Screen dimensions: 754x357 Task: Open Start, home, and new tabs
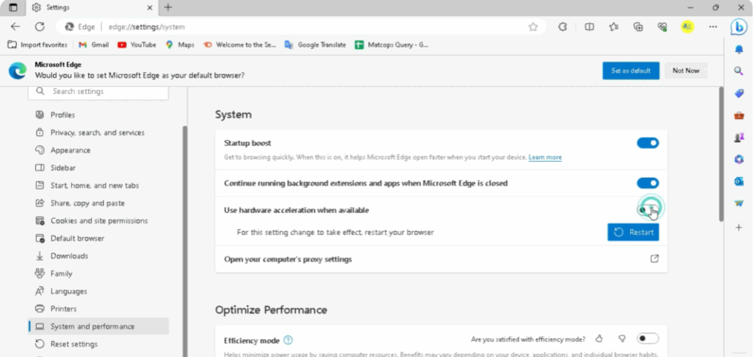(x=98, y=185)
